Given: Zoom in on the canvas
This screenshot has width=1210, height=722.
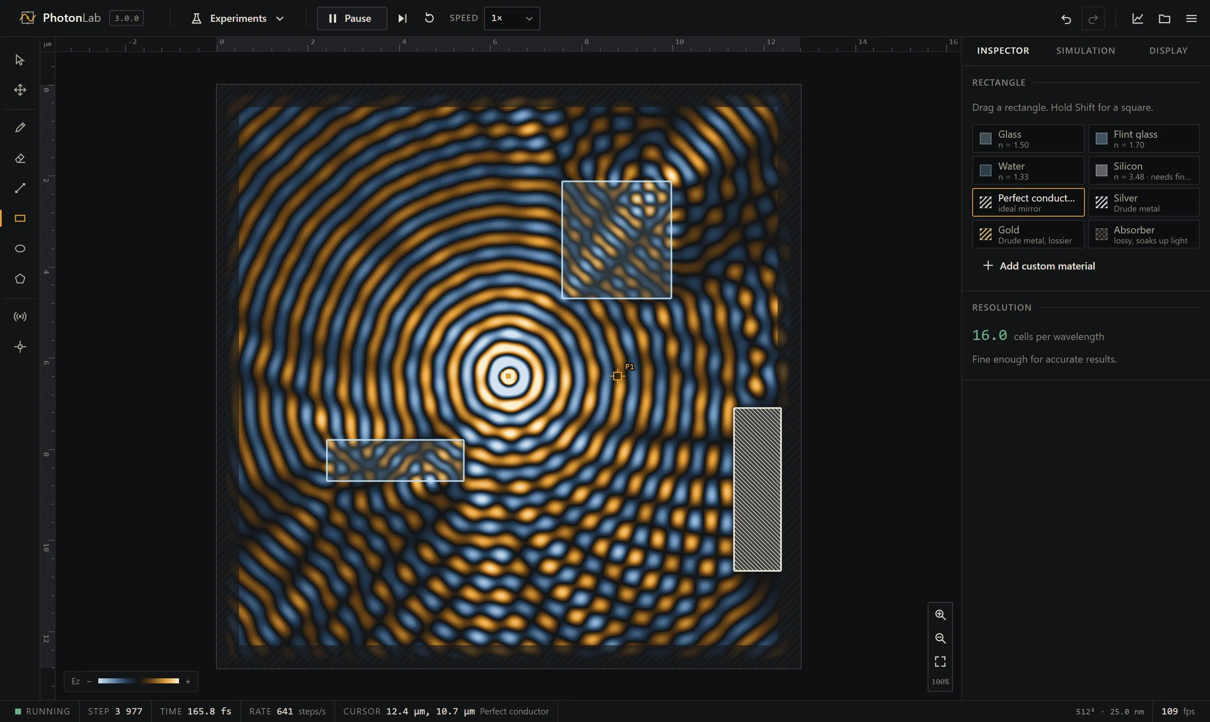Looking at the screenshot, I should pos(940,615).
